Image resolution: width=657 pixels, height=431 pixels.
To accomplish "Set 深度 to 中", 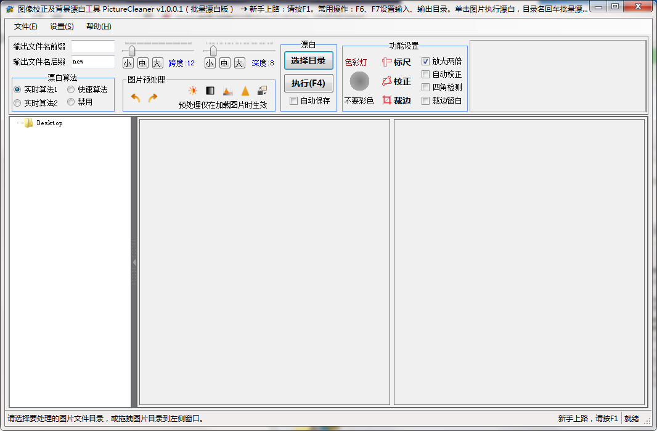I will point(224,63).
